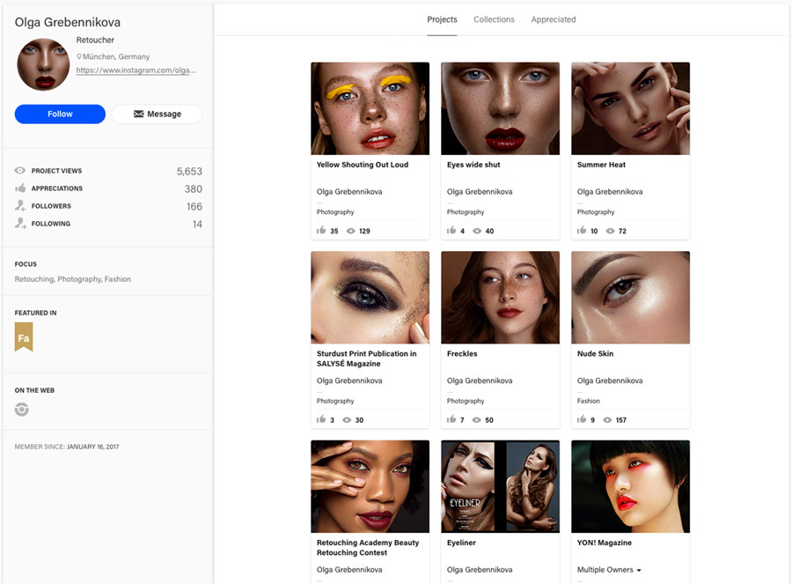The image size is (792, 584).
Task: Click the Summer Heat views eye icon
Action: pos(610,231)
